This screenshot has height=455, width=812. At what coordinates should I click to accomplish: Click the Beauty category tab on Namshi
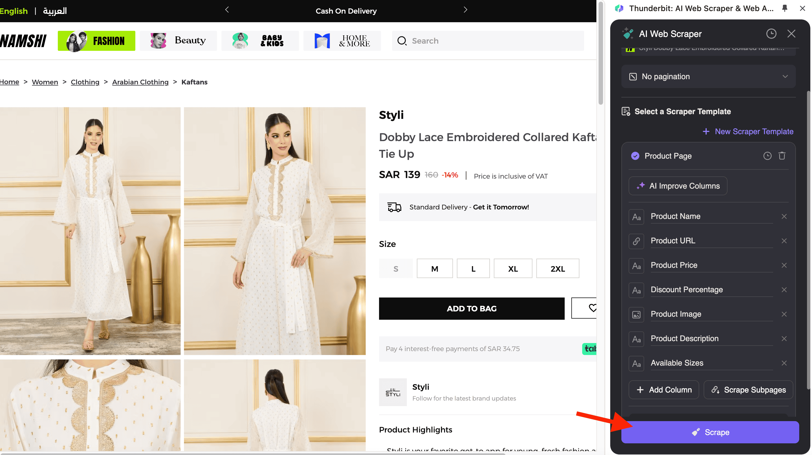click(x=178, y=40)
